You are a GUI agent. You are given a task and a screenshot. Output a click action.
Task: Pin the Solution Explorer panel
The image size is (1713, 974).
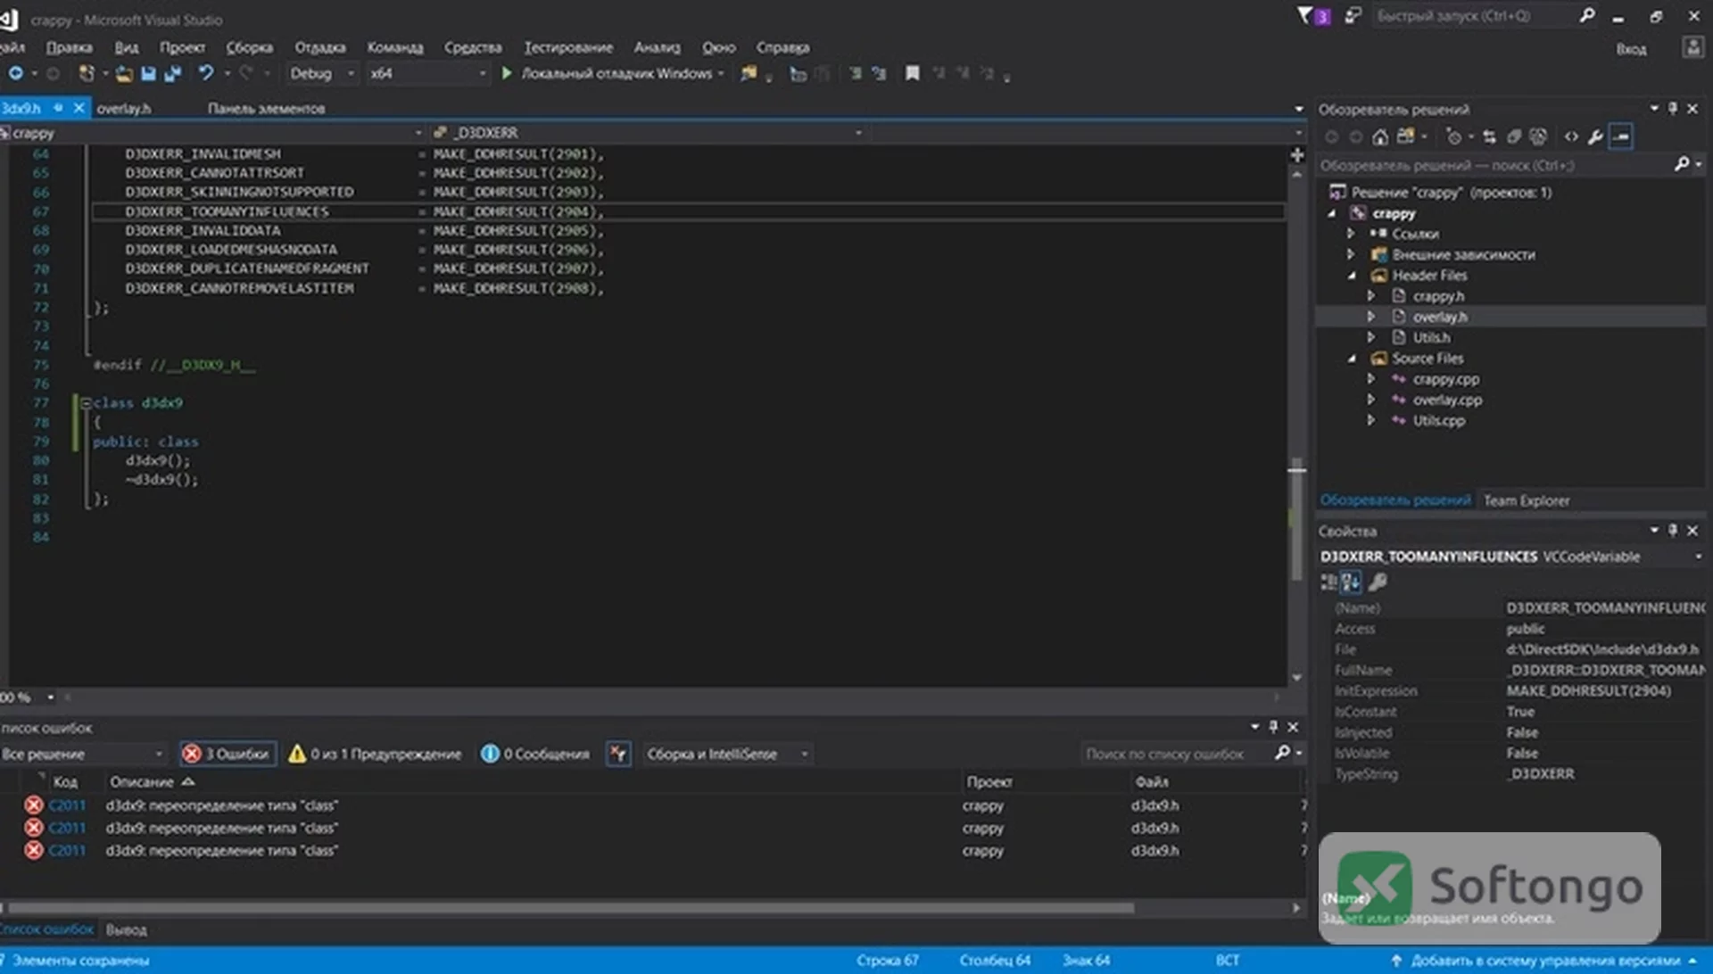click(x=1673, y=109)
